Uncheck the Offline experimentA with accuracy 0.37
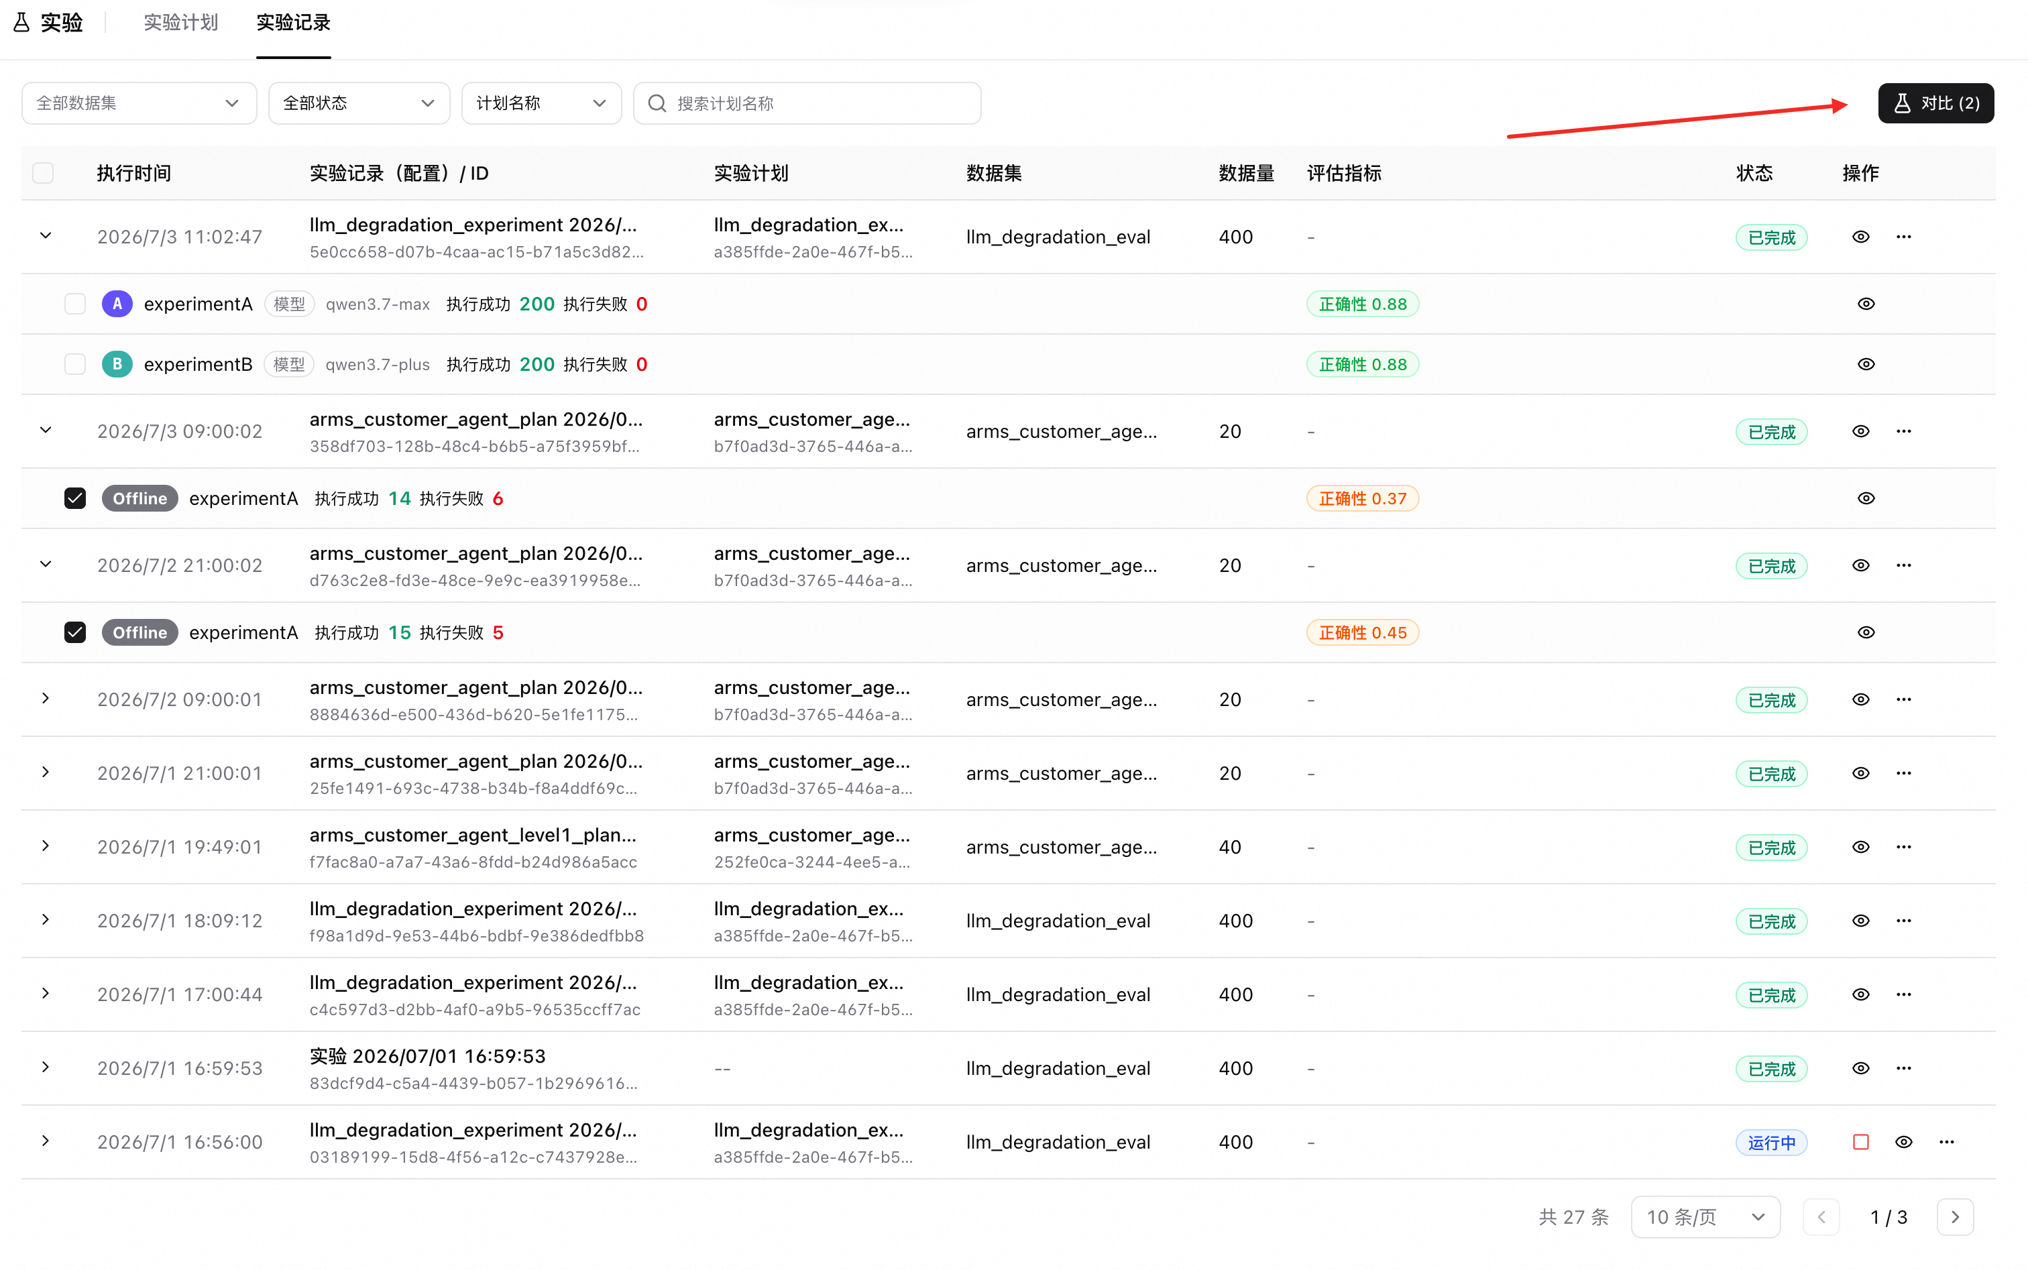The width and height of the screenshot is (2028, 1270). [x=74, y=498]
